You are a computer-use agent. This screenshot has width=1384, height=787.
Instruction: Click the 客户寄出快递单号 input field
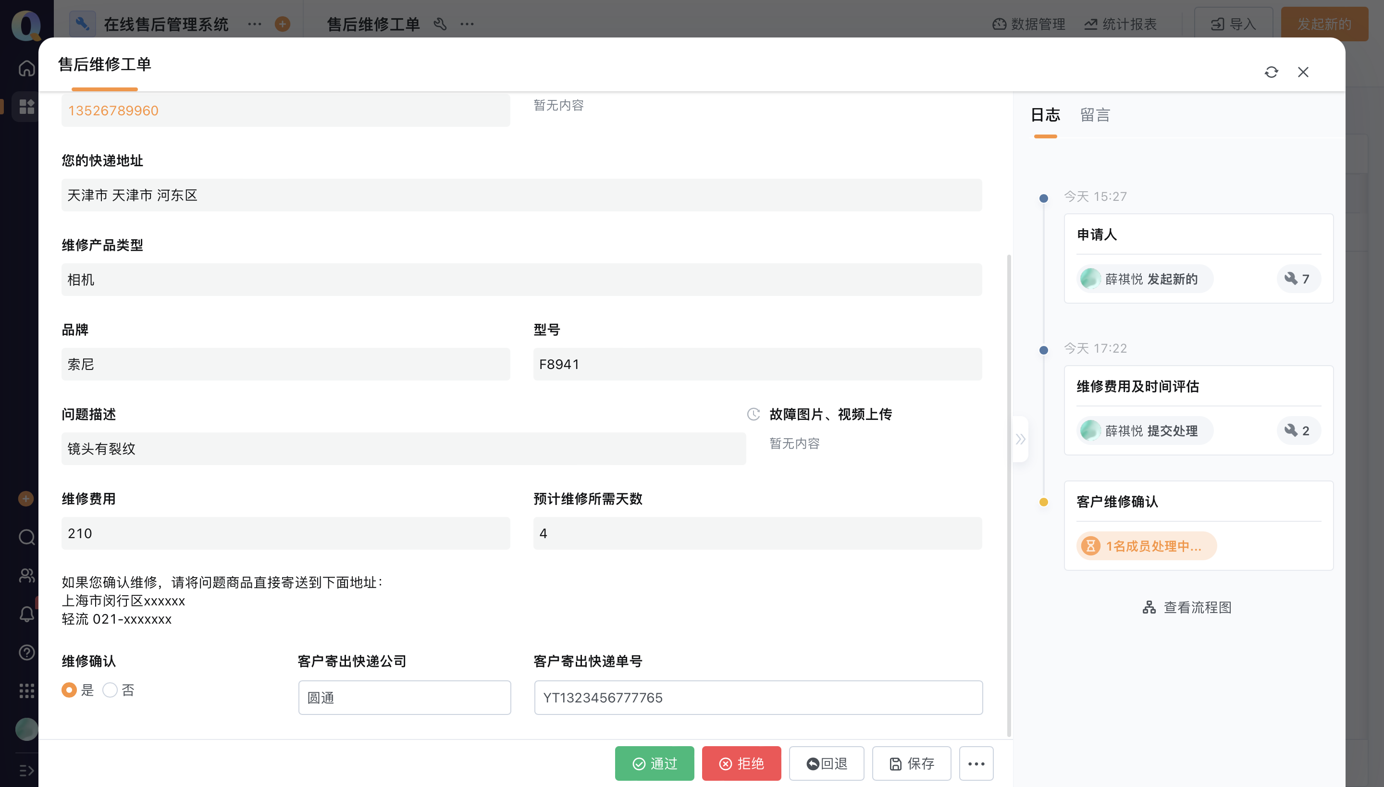pyautogui.click(x=758, y=697)
